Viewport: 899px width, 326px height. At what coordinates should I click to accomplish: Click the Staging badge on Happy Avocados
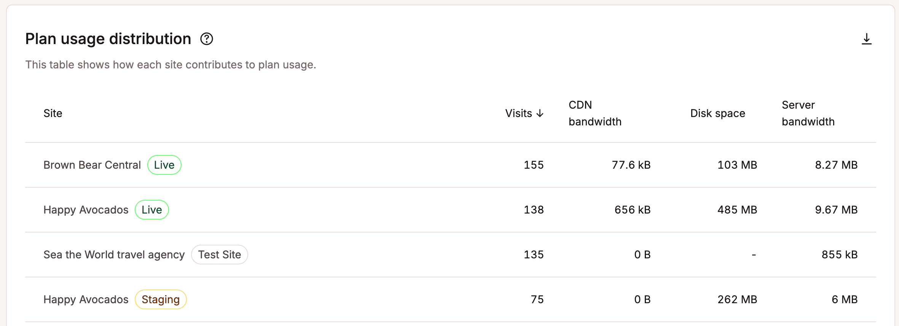pyautogui.click(x=160, y=299)
